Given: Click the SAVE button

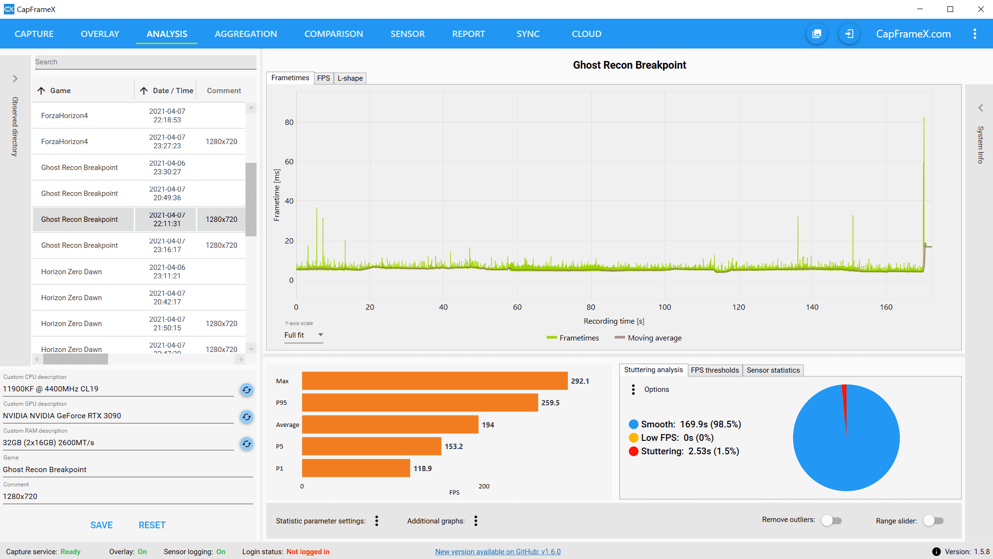Looking at the screenshot, I should 101,525.
